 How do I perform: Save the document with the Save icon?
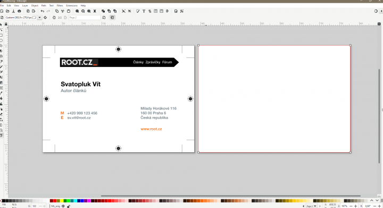coord(13,11)
